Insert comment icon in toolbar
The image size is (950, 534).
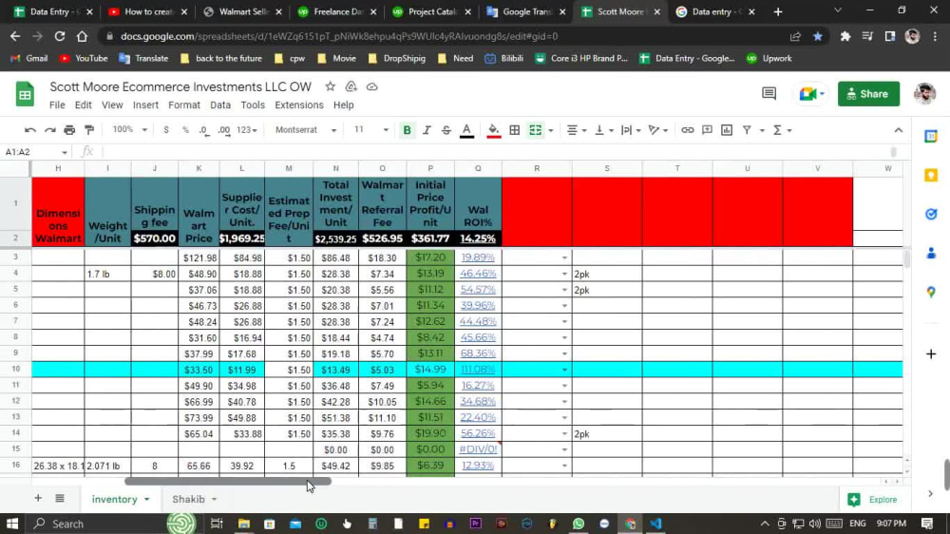pos(707,130)
